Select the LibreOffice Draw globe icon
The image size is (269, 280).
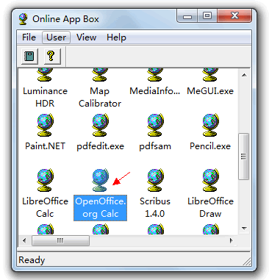(x=210, y=180)
